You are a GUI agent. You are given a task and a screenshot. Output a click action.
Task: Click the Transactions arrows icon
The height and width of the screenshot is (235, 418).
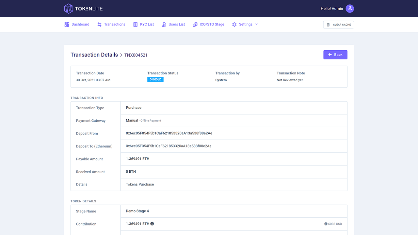100,24
